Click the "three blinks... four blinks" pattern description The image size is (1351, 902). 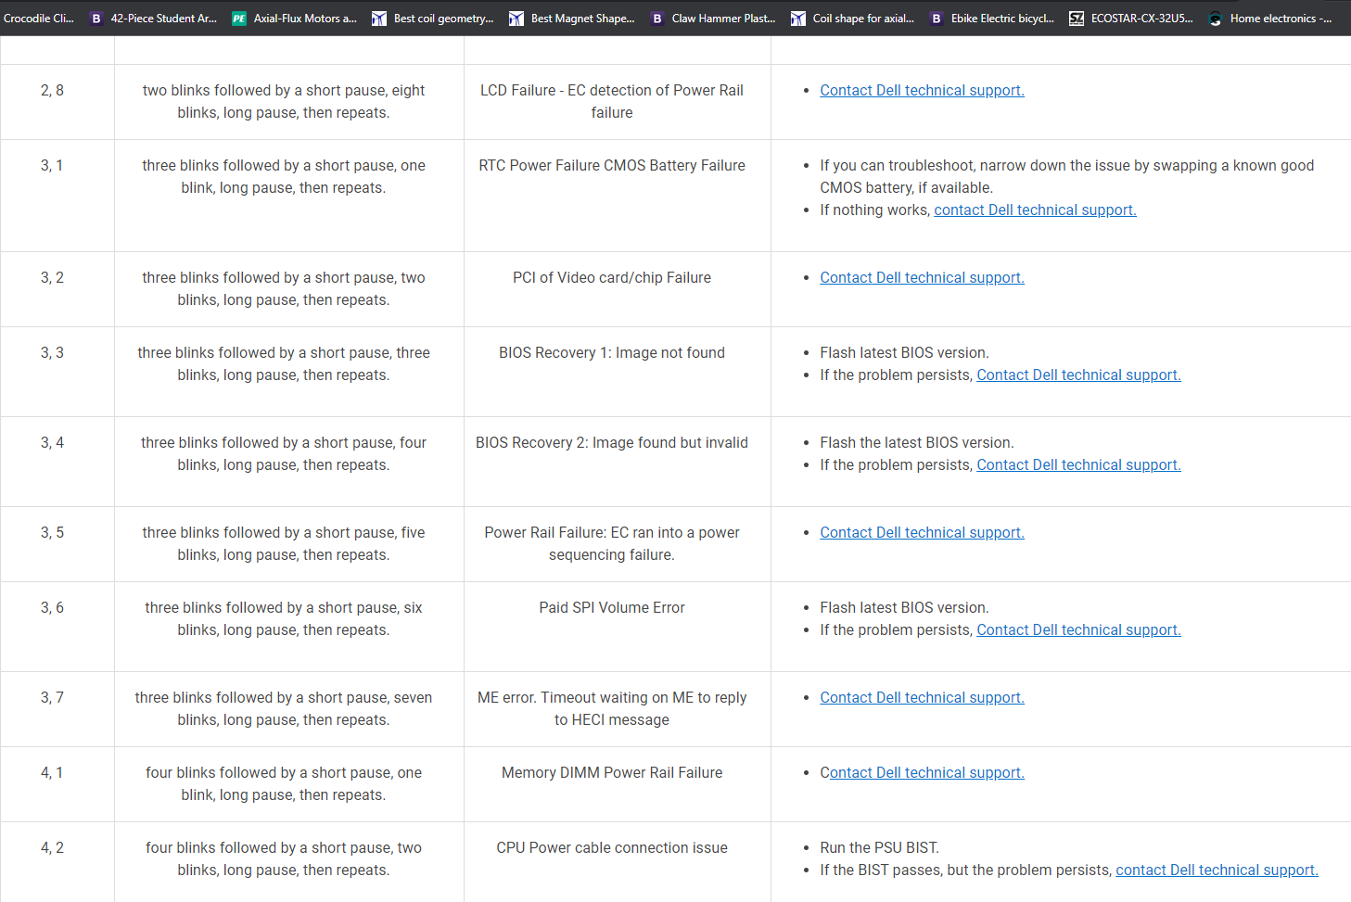(284, 453)
